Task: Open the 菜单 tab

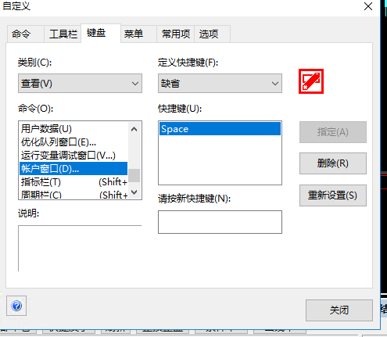Action: [138, 34]
